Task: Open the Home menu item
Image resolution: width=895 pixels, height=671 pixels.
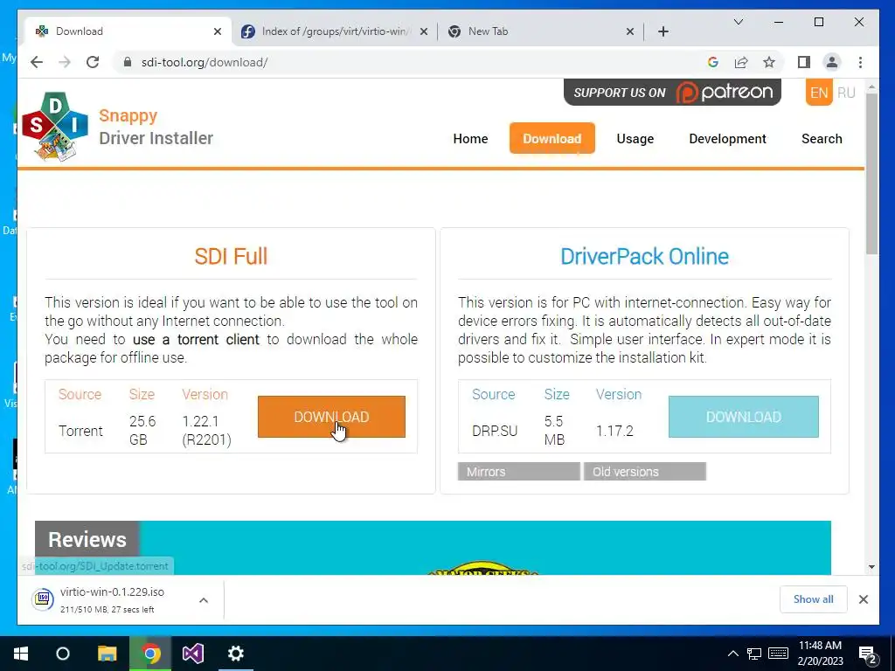Action: click(470, 139)
